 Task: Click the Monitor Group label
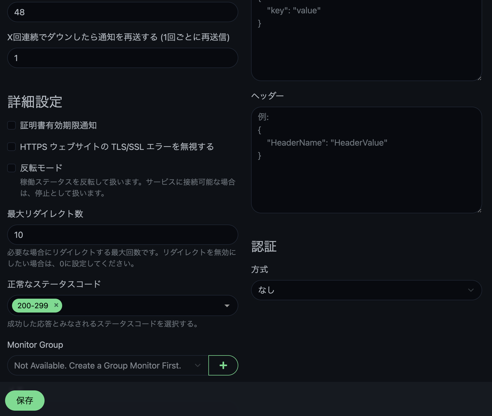pos(35,345)
